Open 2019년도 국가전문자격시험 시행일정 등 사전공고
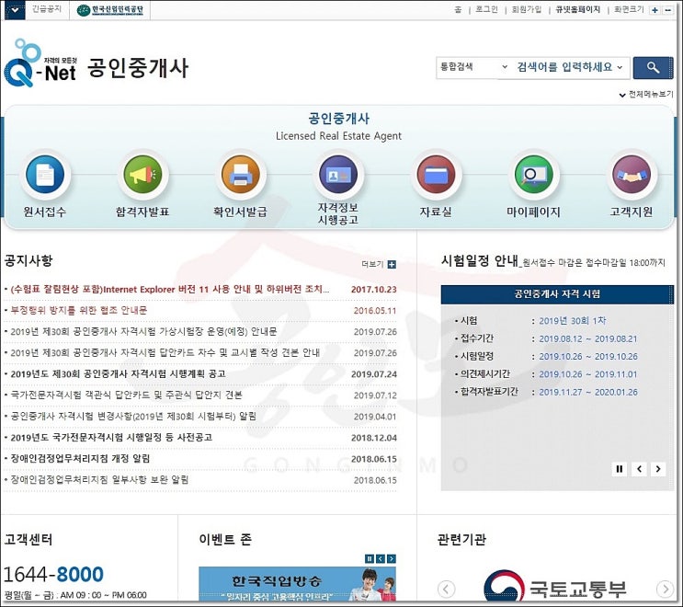Screen dimensions: 683x607 (111, 438)
